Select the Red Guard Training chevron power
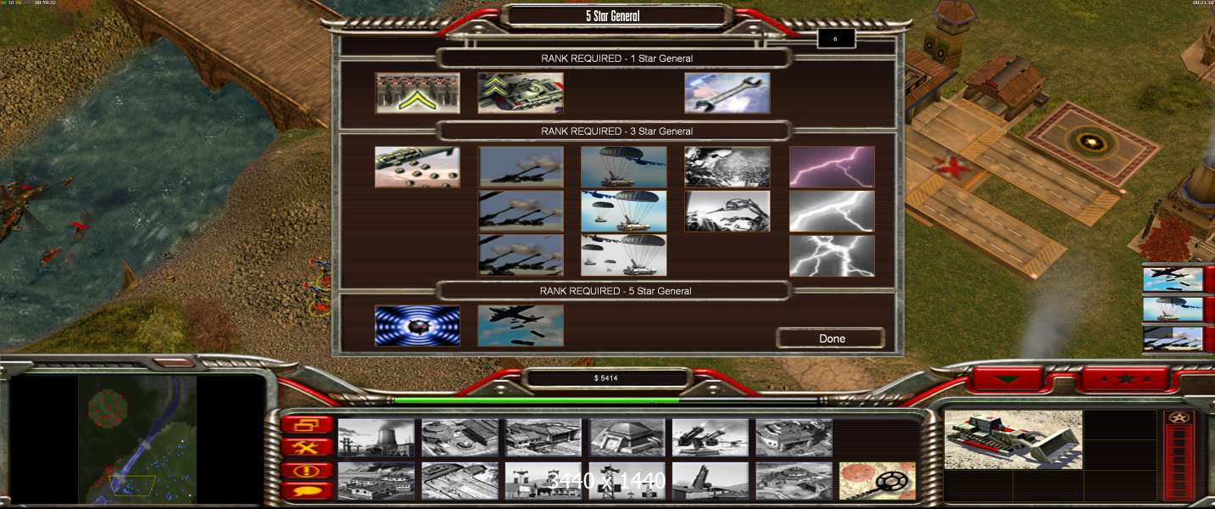The width and height of the screenshot is (1215, 509). (x=417, y=92)
